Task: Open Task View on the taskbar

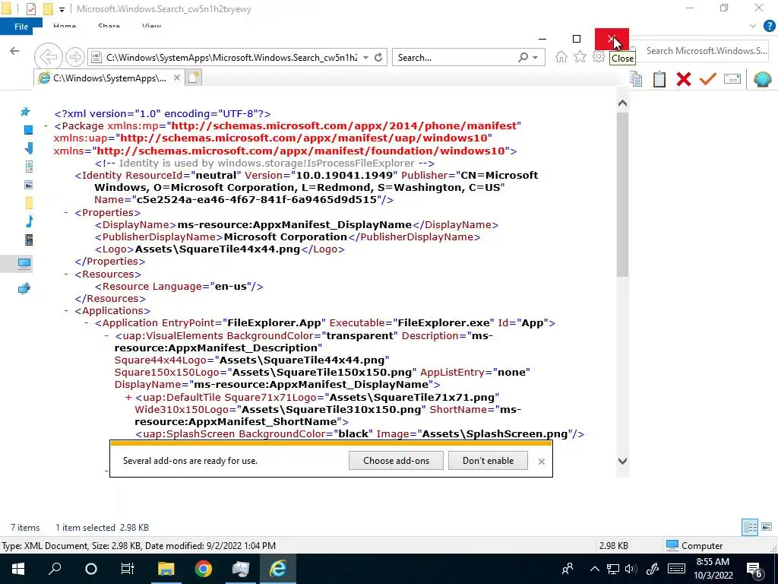Action: click(128, 569)
